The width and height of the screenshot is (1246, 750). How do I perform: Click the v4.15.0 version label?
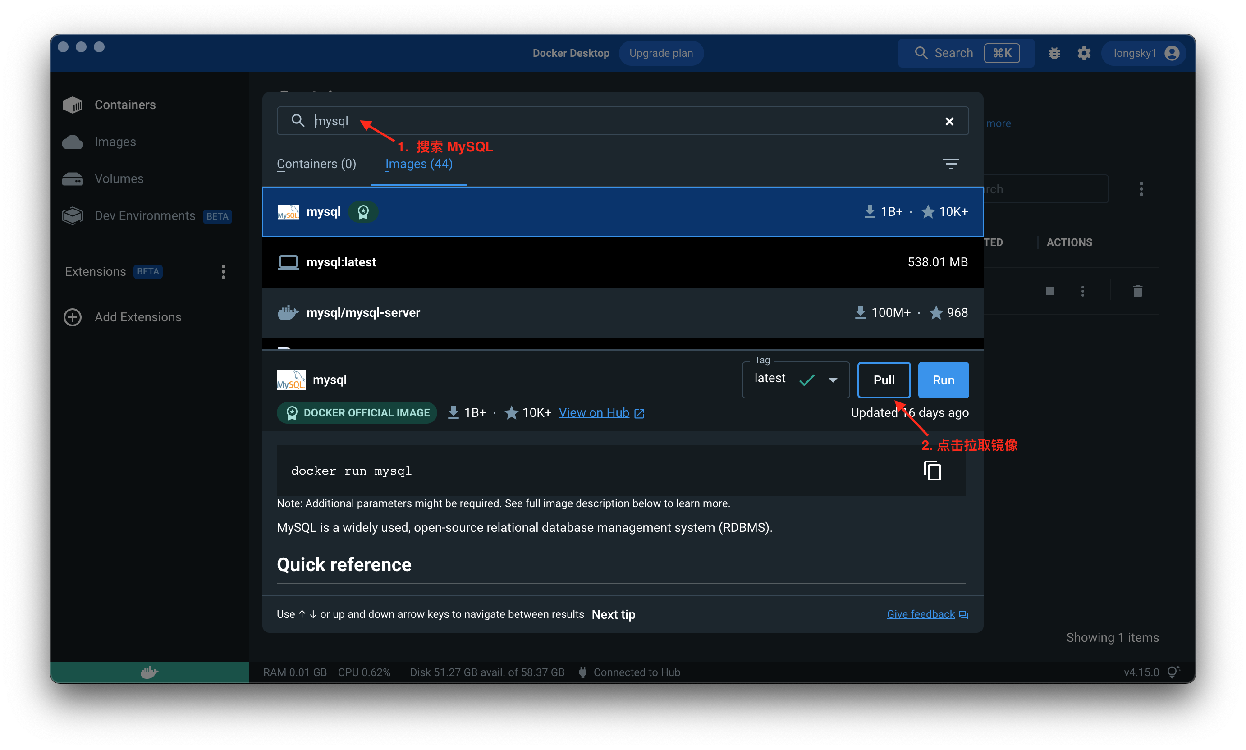(1141, 672)
